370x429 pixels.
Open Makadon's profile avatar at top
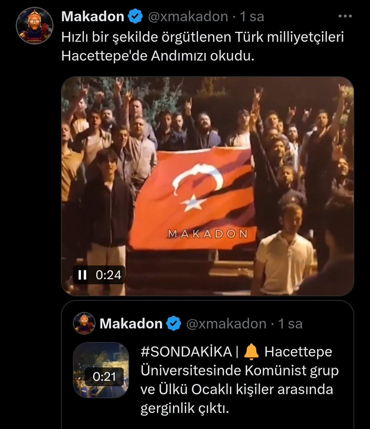tap(34, 26)
